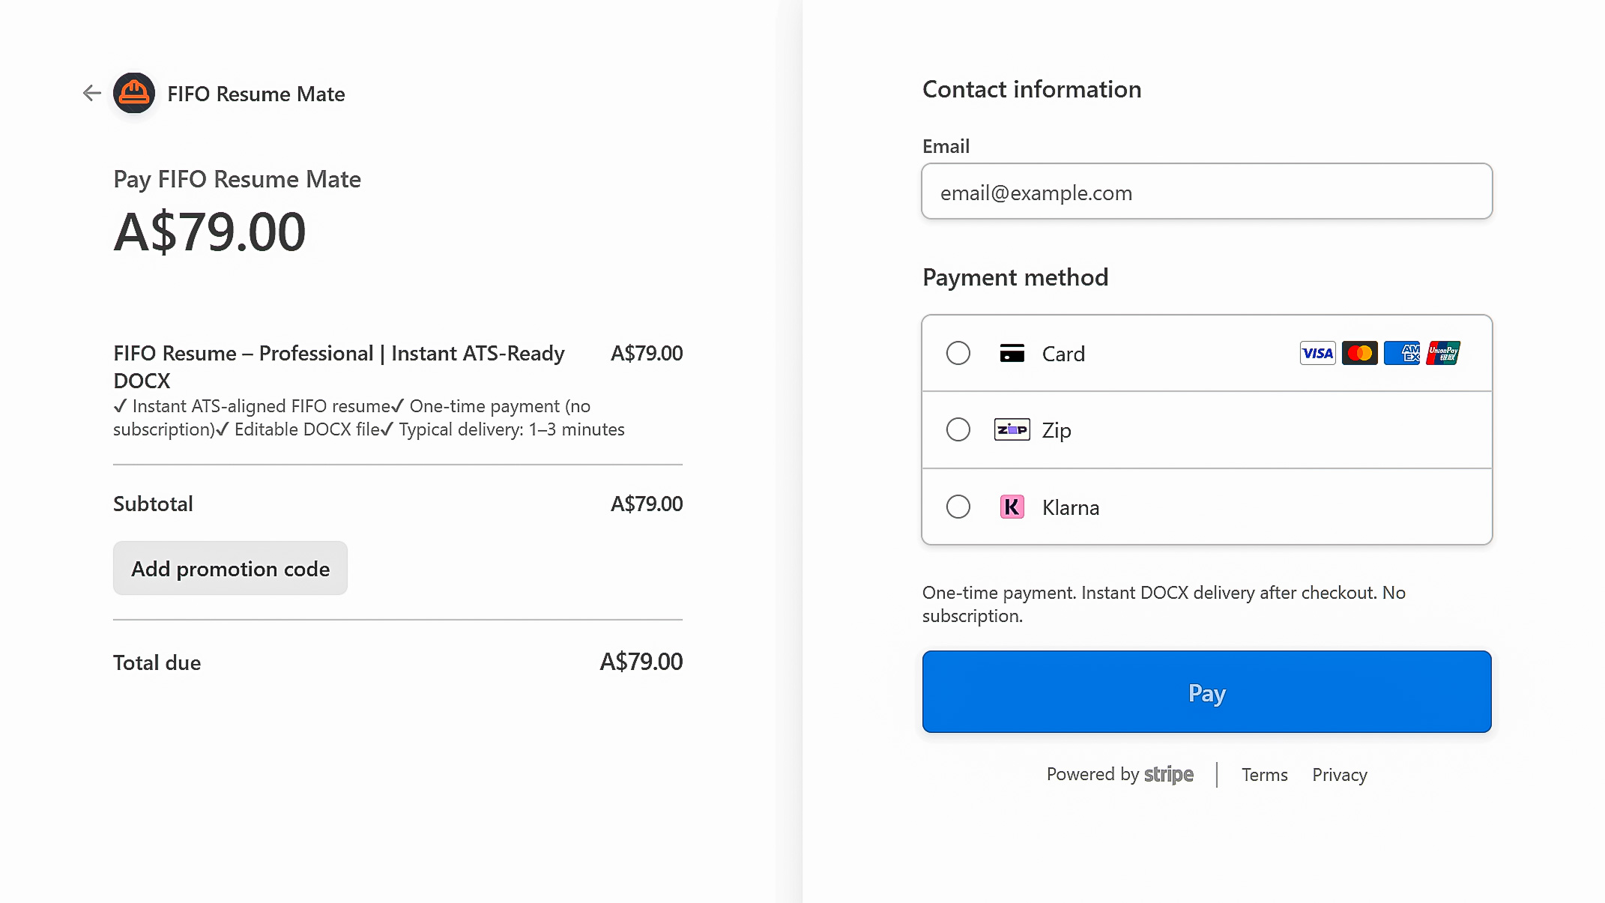Click the FIFO Resume Mate merchant name

[x=256, y=94]
